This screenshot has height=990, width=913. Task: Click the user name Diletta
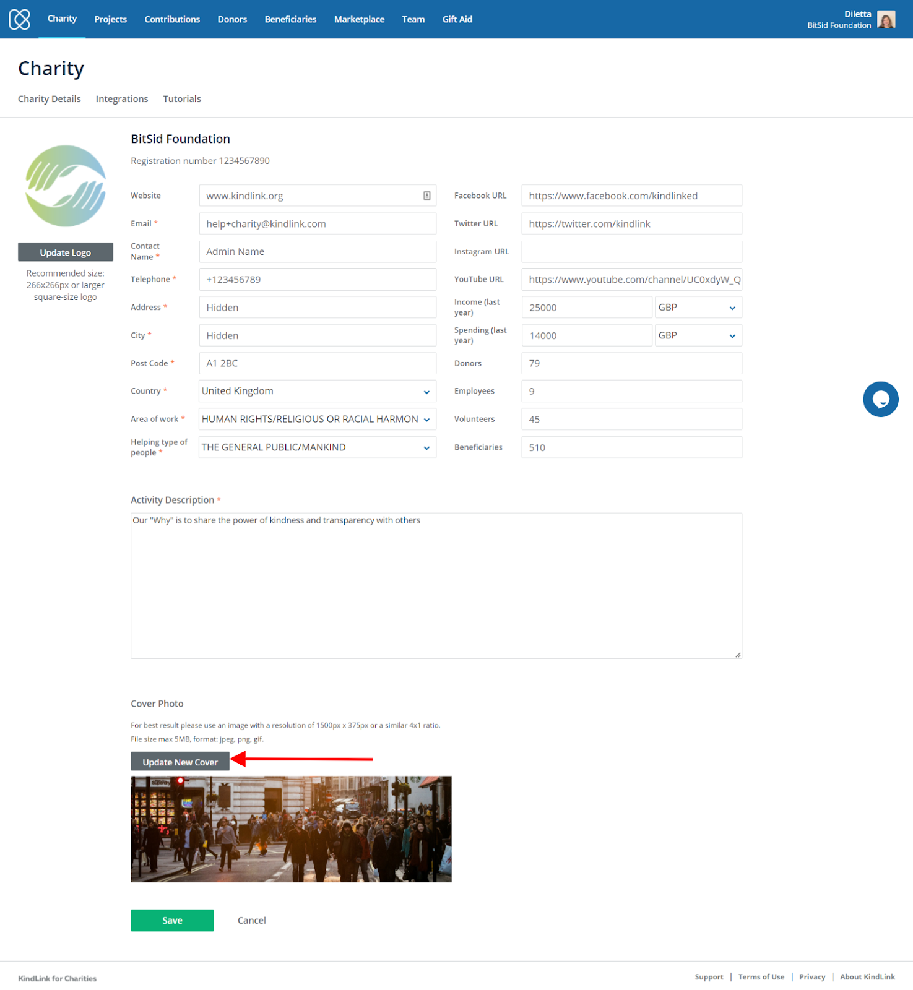857,14
